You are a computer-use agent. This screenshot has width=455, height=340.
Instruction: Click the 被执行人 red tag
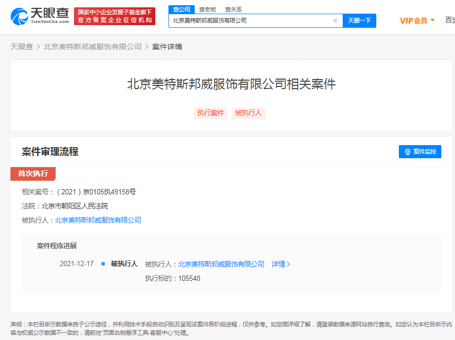point(248,113)
